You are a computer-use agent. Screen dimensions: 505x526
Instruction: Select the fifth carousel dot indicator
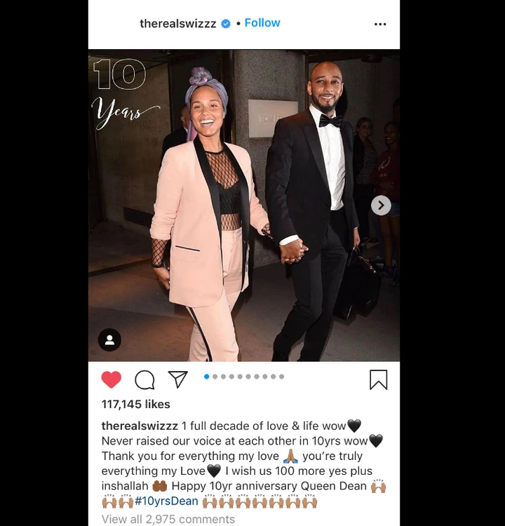coord(240,377)
